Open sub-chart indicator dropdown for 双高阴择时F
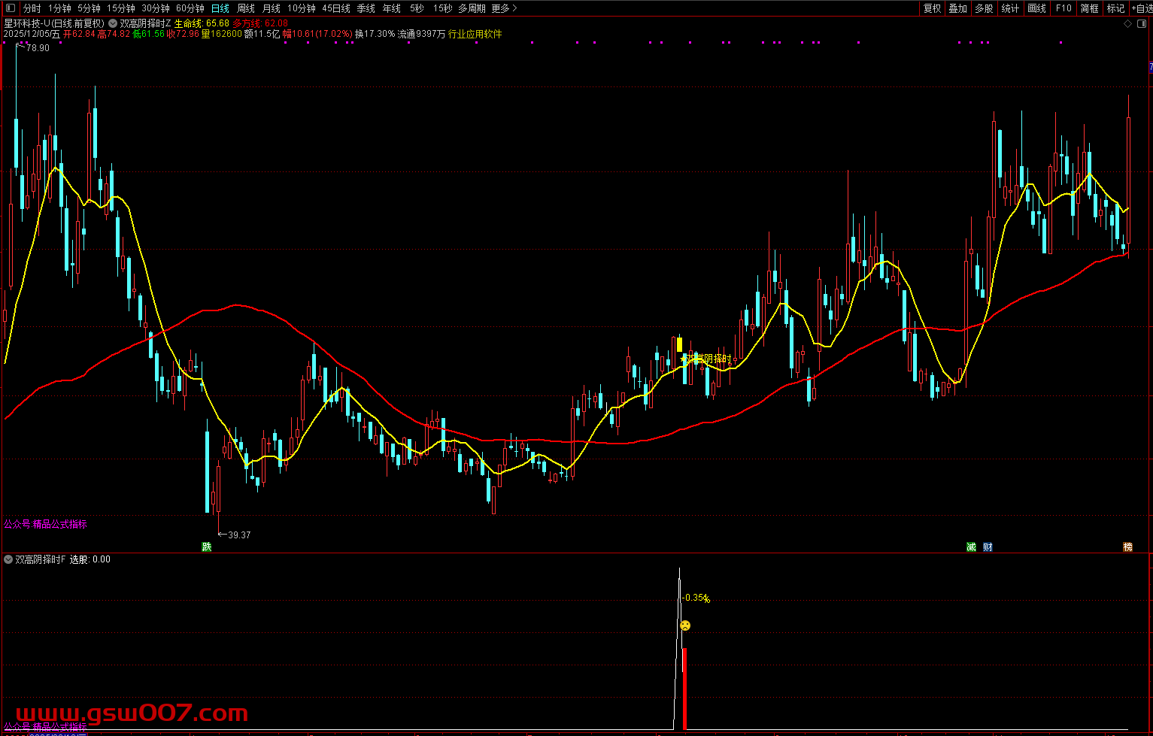Image resolution: width=1153 pixels, height=736 pixels. click(8, 559)
